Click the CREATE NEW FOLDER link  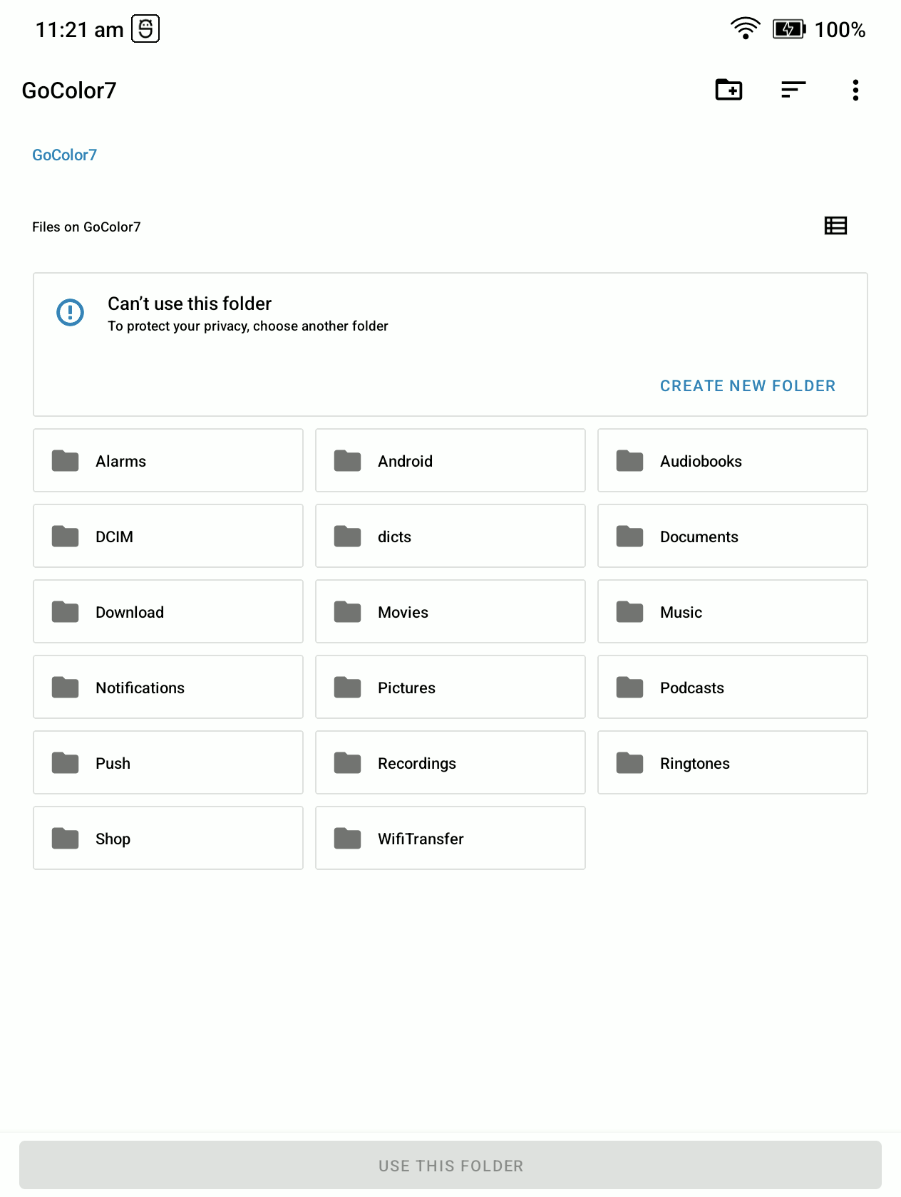[x=747, y=385]
